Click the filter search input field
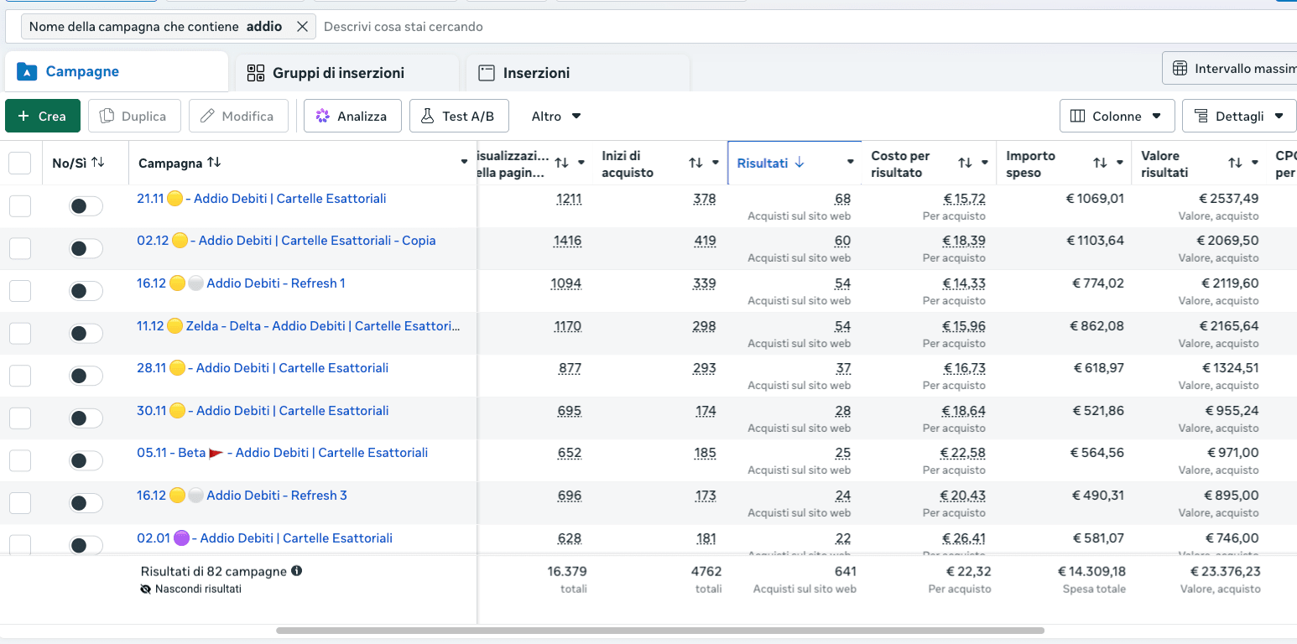The image size is (1297, 644). click(805, 27)
